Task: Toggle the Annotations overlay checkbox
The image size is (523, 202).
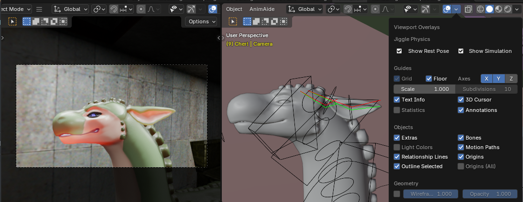Action: point(461,110)
